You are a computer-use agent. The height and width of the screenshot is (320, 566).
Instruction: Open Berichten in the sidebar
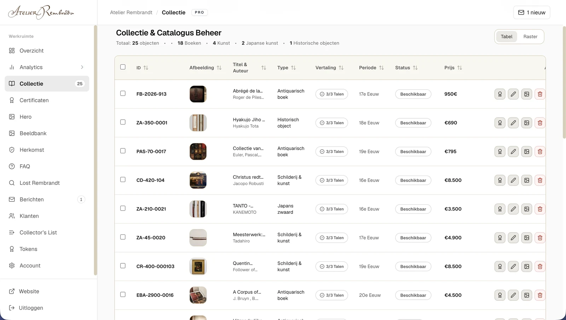tap(47, 200)
